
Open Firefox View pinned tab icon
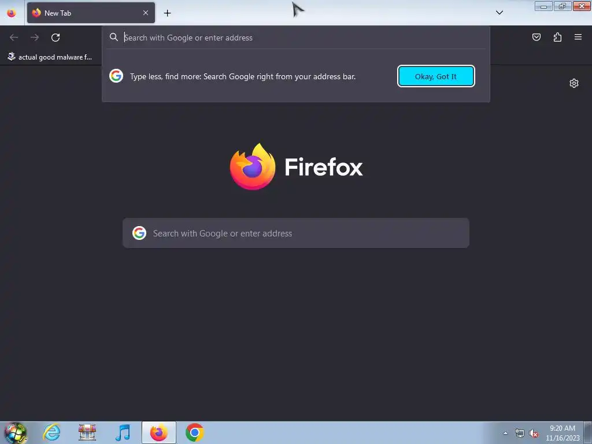[x=12, y=13]
